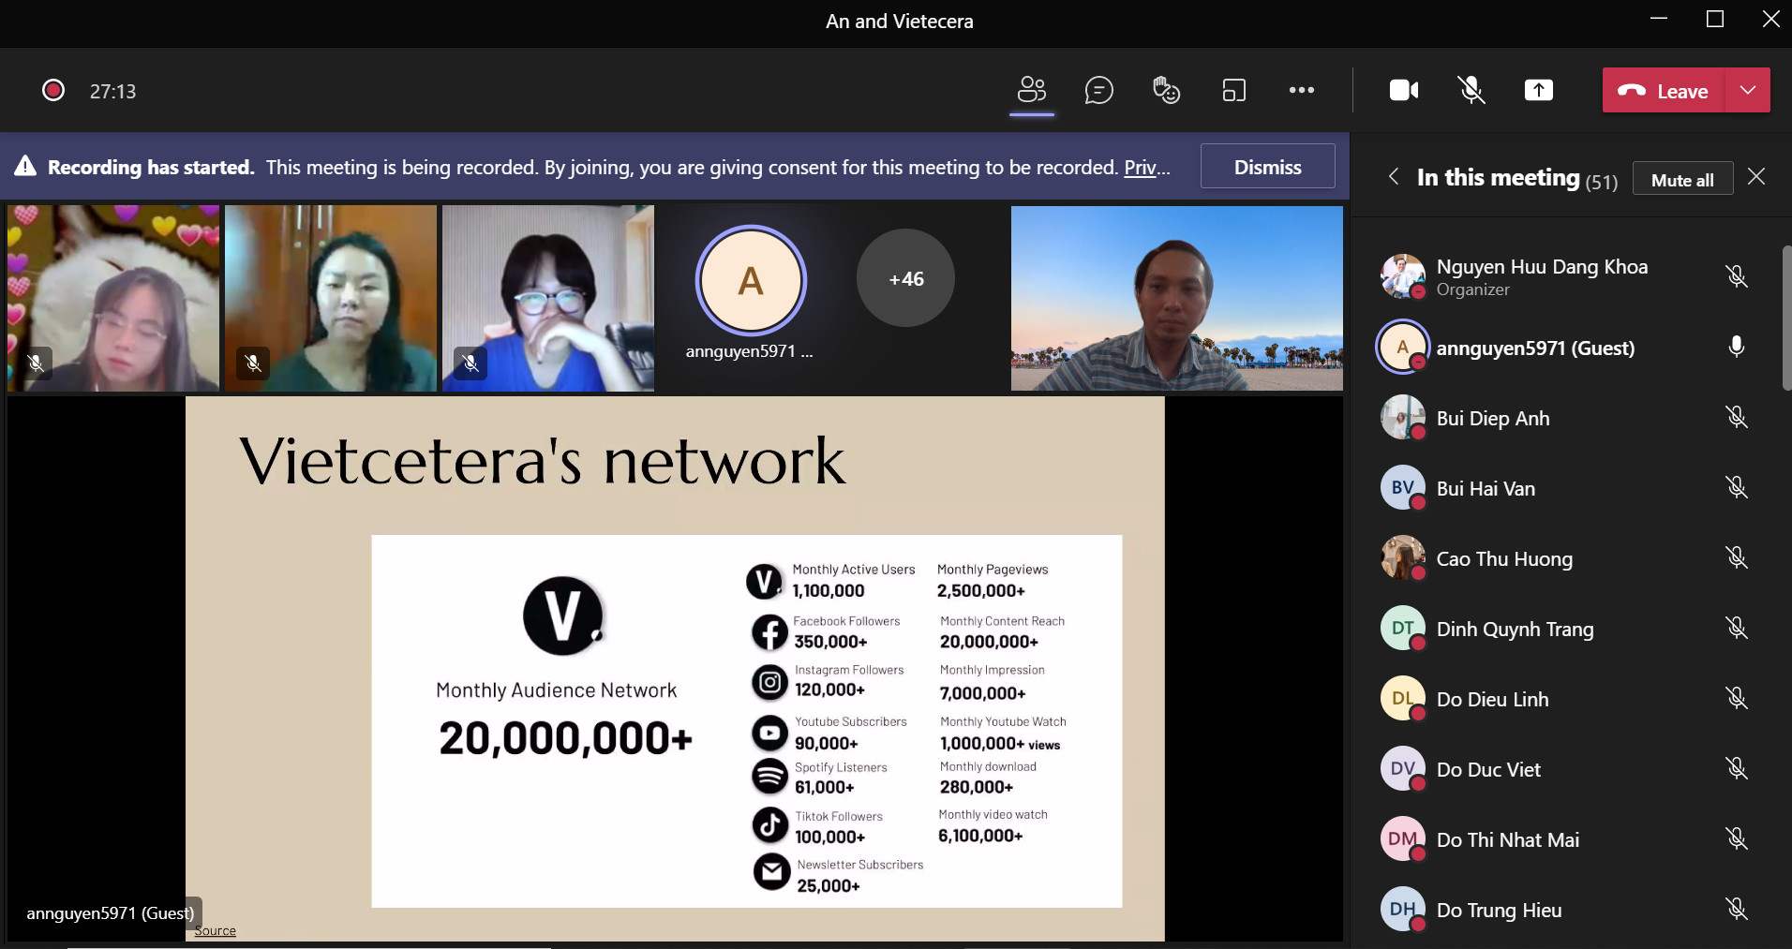Click annguyen5971 (Guest) microphone icon
This screenshot has width=1792, height=949.
coord(1737,347)
